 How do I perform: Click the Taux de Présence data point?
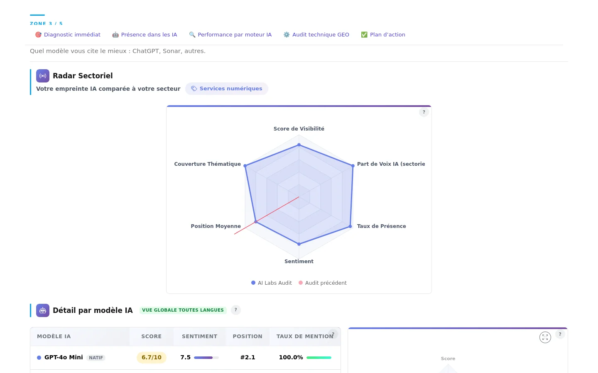pos(350,226)
